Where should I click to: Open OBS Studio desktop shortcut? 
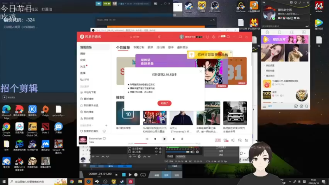coord(215,7)
